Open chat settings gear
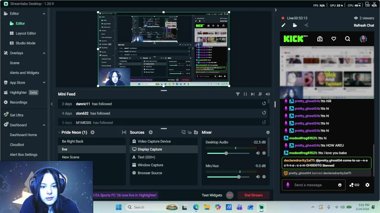The height and width of the screenshot is (213, 380). click(367, 185)
